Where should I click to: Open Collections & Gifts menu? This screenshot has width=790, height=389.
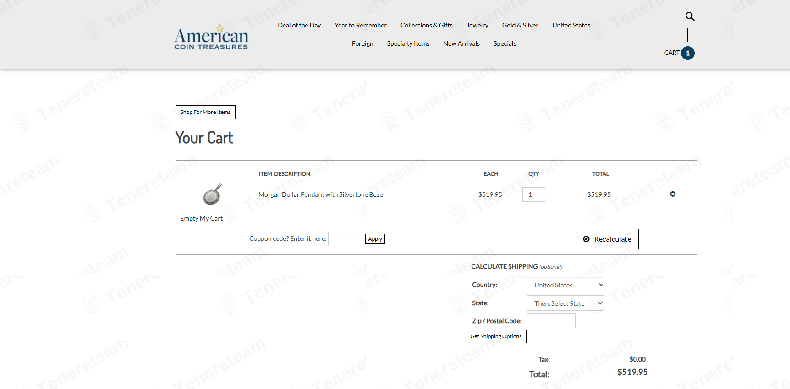[x=427, y=25]
